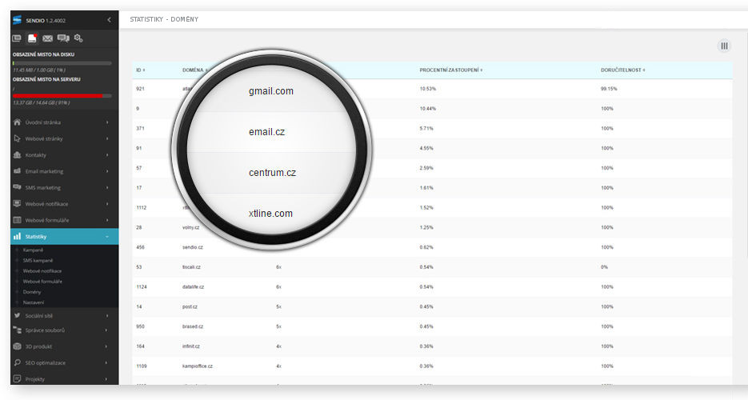The width and height of the screenshot is (748, 400).
Task: Click the Webové notifikace monitor icon
Action: pyautogui.click(x=17, y=203)
